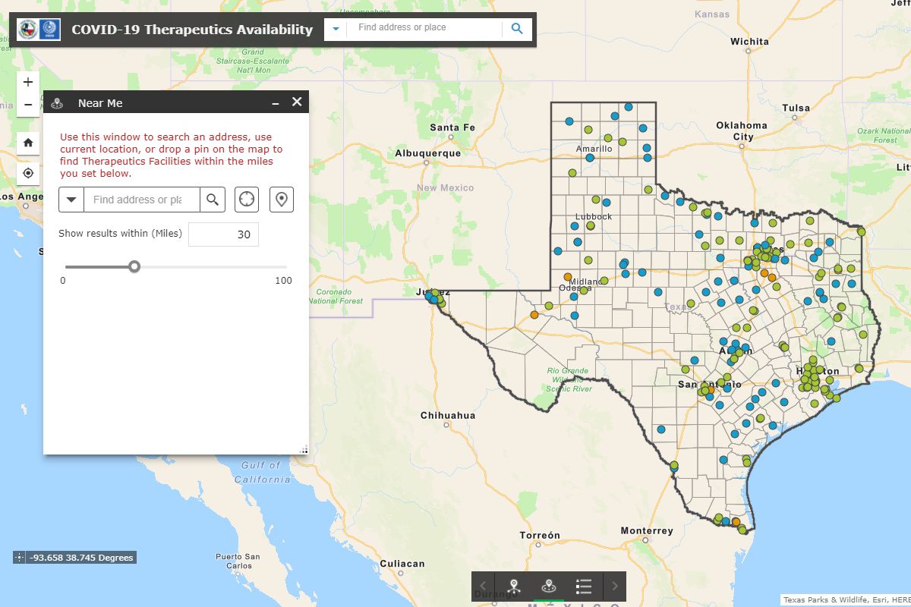Click the Monterrey city label
Viewport: 911px width, 607px height.
pyautogui.click(x=647, y=530)
